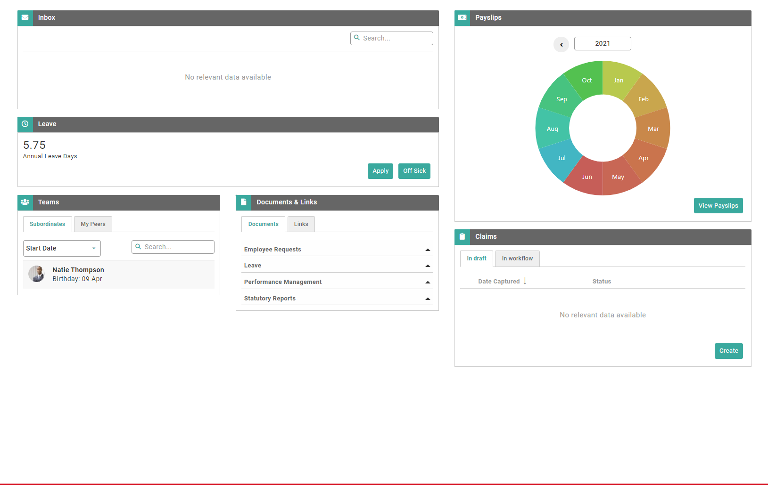Image resolution: width=768 pixels, height=485 pixels.
Task: Click the Payslips money icon
Action: click(x=462, y=17)
